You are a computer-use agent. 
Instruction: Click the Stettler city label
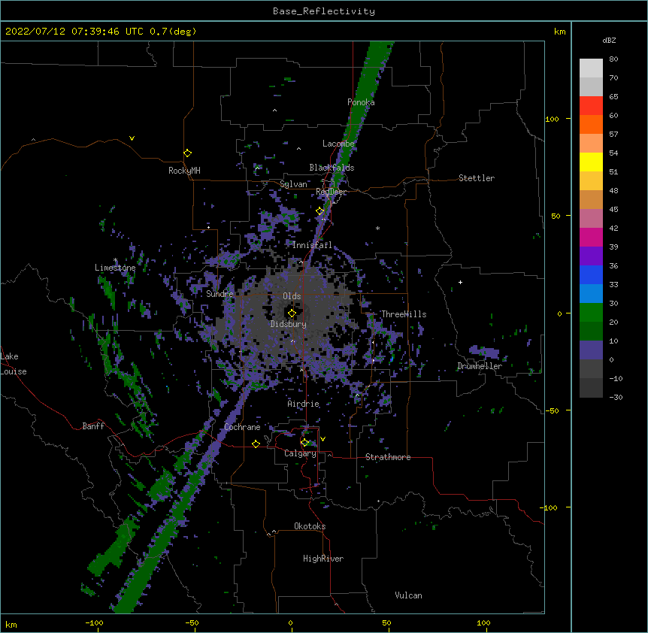tap(477, 178)
